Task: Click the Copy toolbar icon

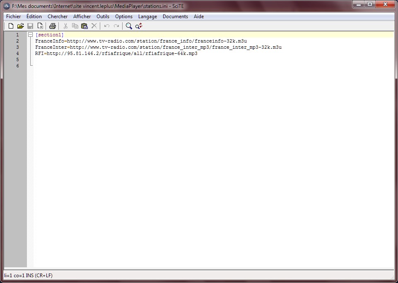Action: (x=75, y=26)
